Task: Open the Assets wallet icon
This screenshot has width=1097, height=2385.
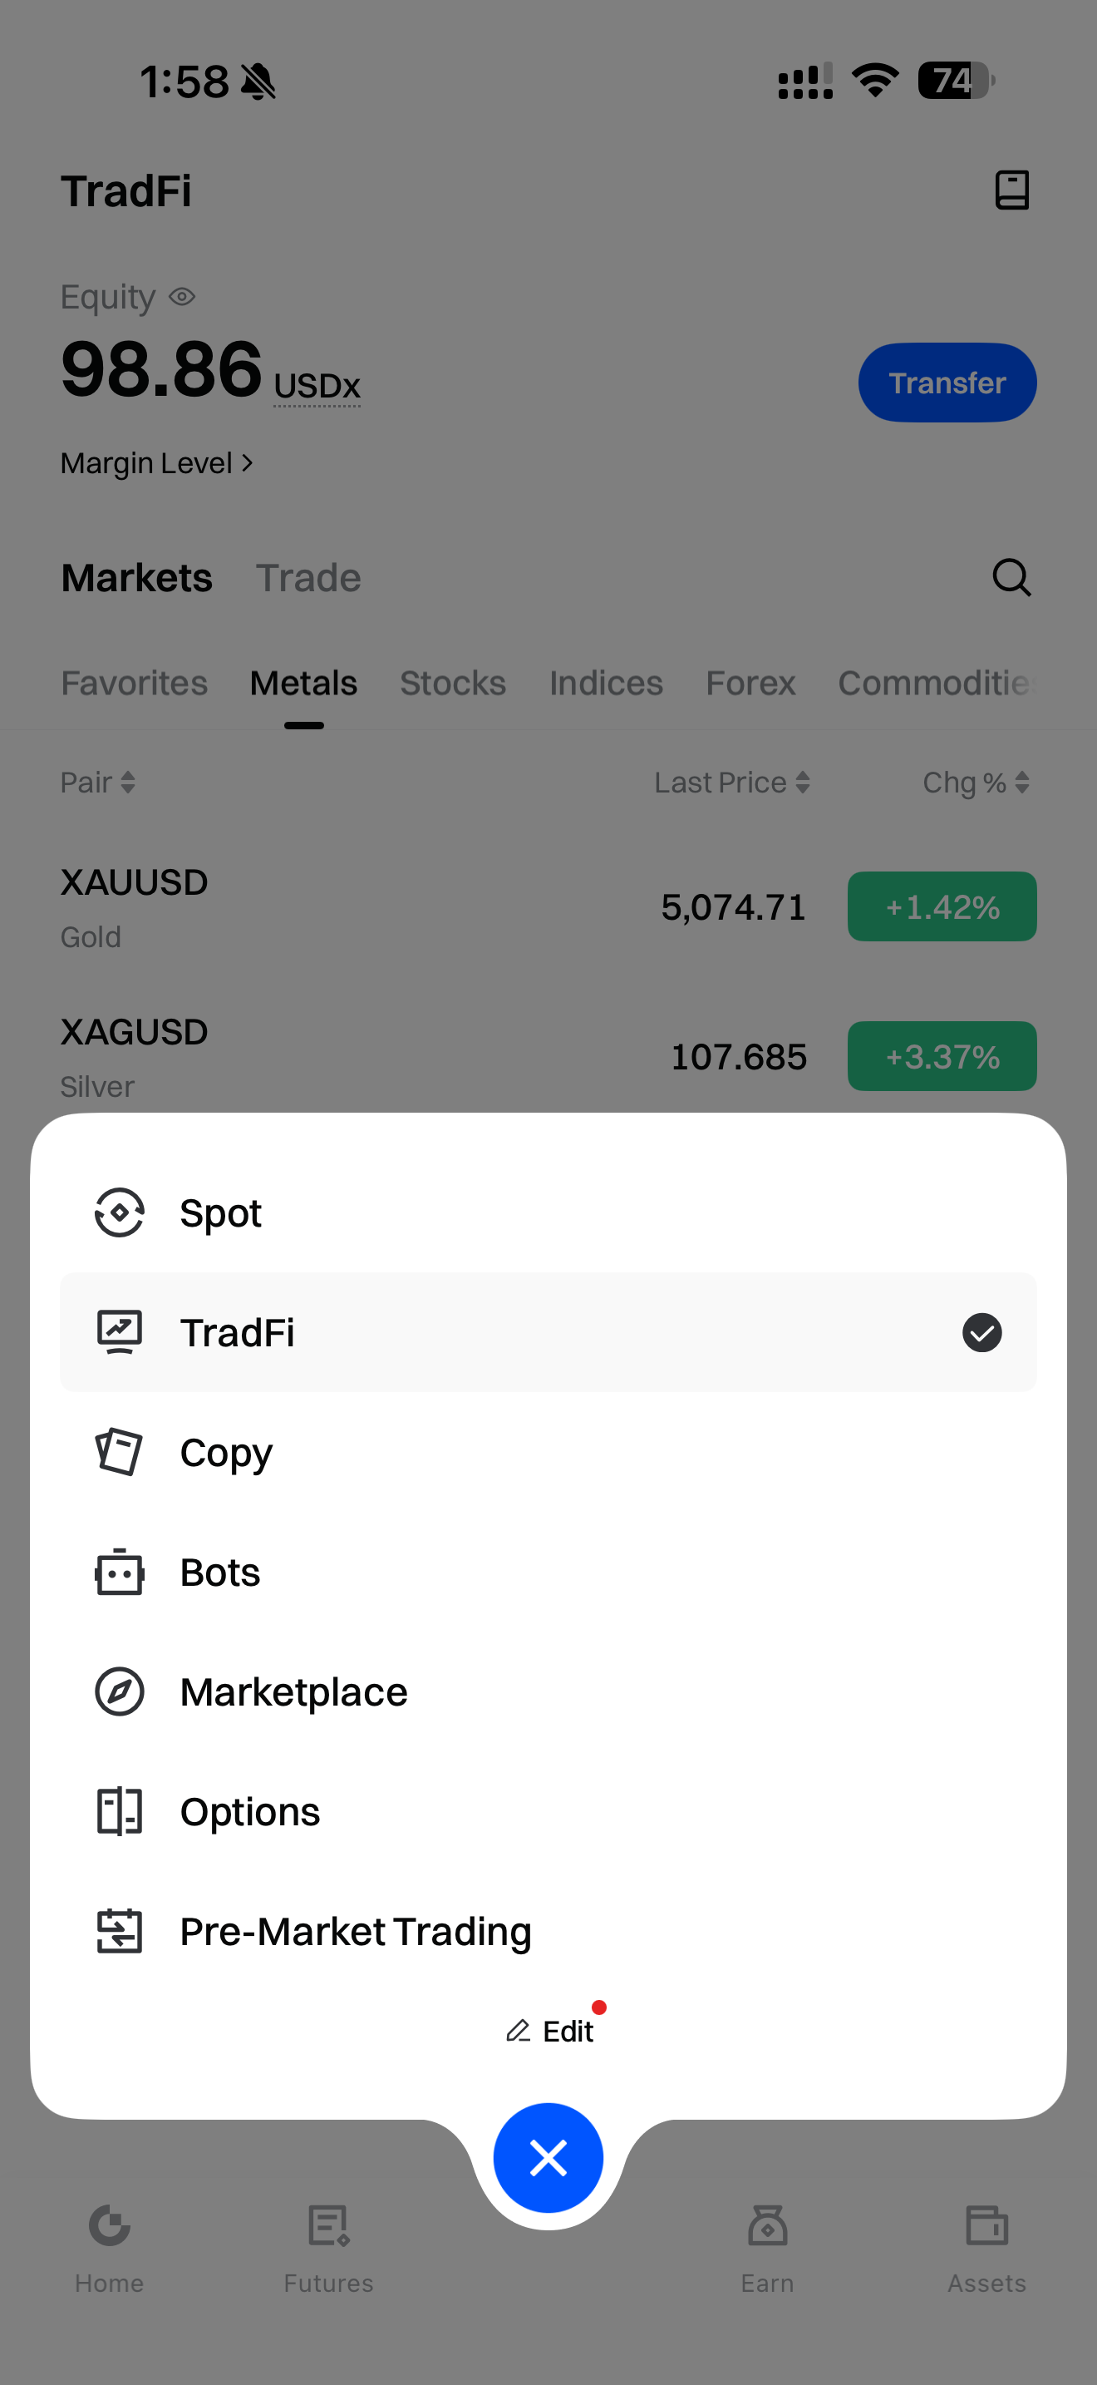Action: [x=986, y=2226]
